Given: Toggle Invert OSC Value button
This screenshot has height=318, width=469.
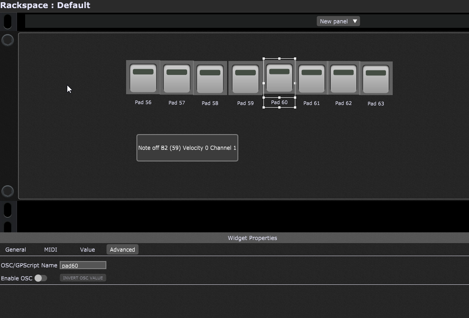Looking at the screenshot, I should click(x=83, y=278).
